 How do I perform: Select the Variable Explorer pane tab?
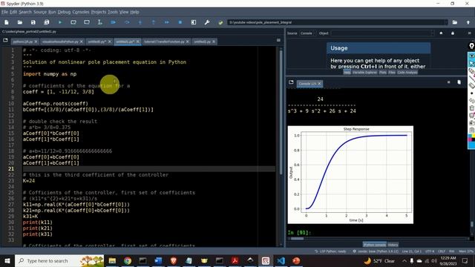[x=364, y=73]
